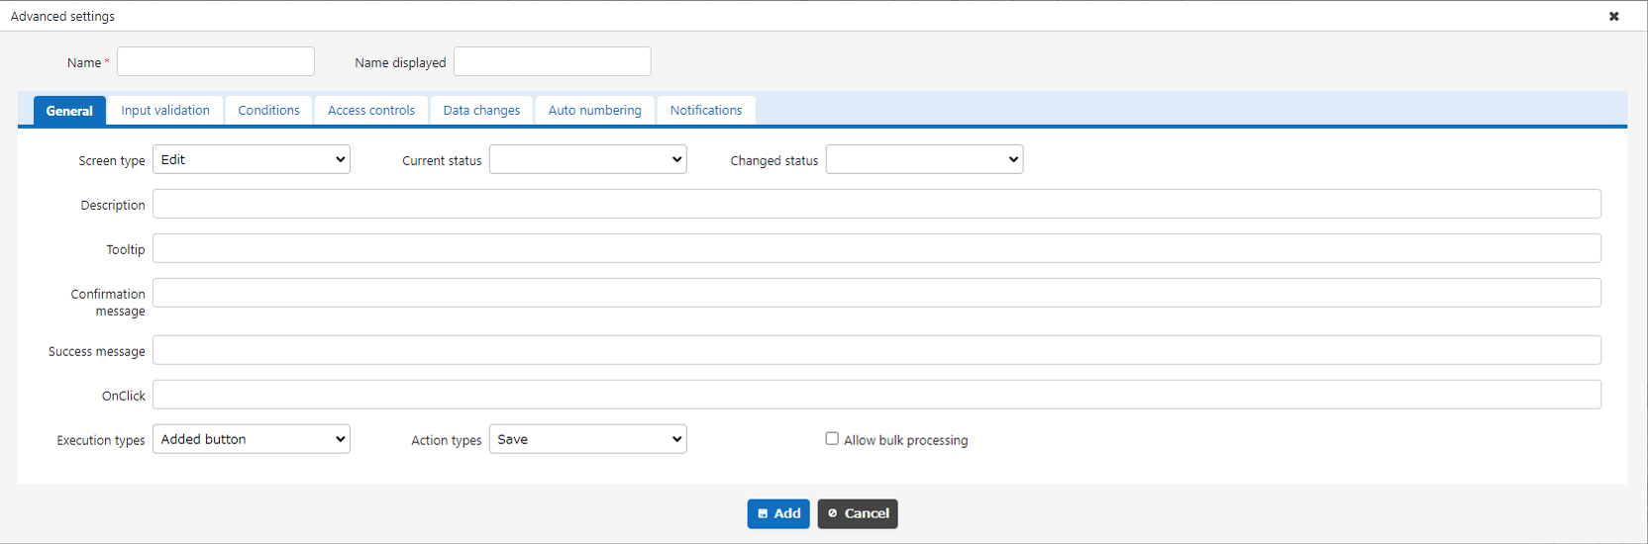
Task: Open the Action types dropdown
Action: click(588, 439)
